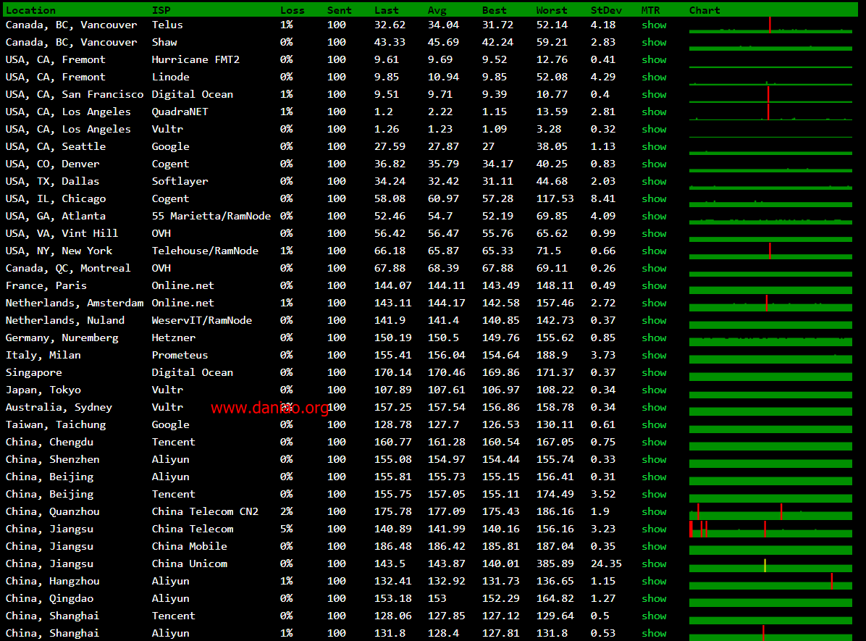The image size is (866, 641).
Task: Click latency chart for Jiangsu China Telecom
Action: coord(770,529)
